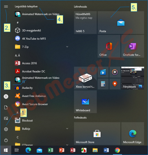This screenshot has height=155, width=148.
Task: Open Movies & TV small tile
Action: coord(103,72)
